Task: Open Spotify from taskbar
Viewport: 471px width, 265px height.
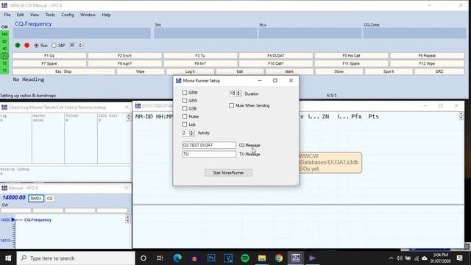Action: [x=245, y=258]
